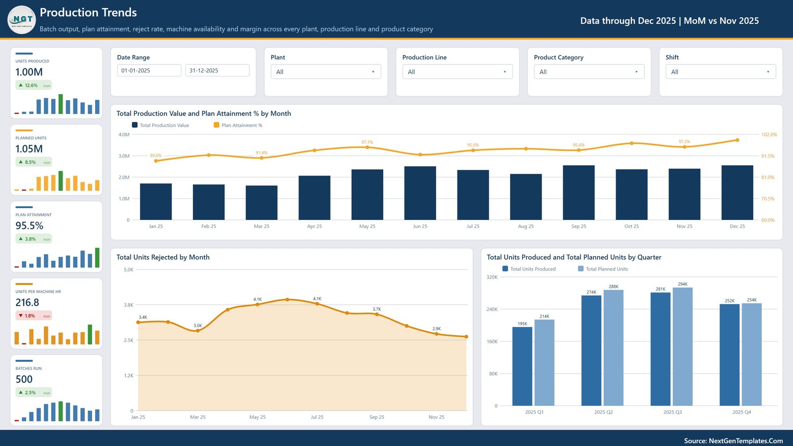The width and height of the screenshot is (793, 446).
Task: Click the 3.0K rejected units point
Action: click(x=198, y=331)
